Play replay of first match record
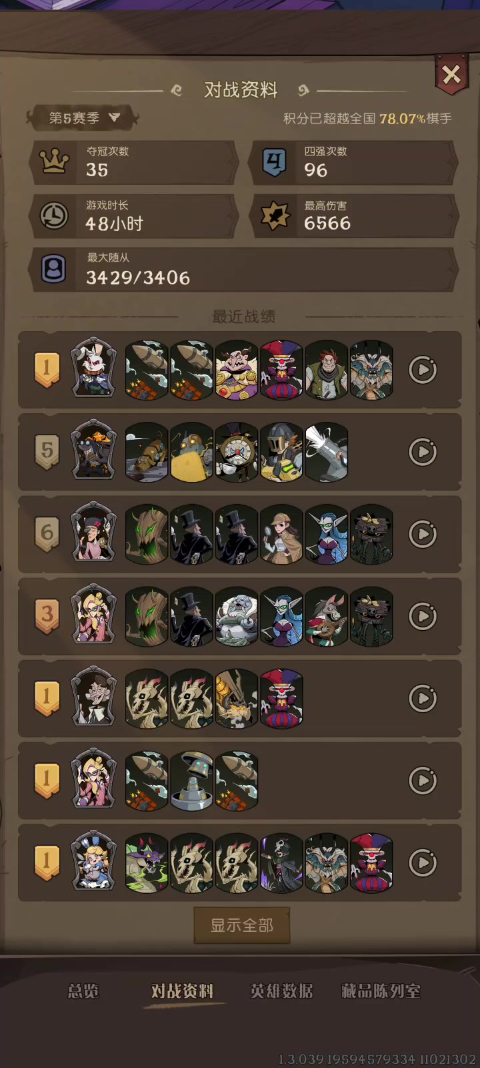 point(423,370)
